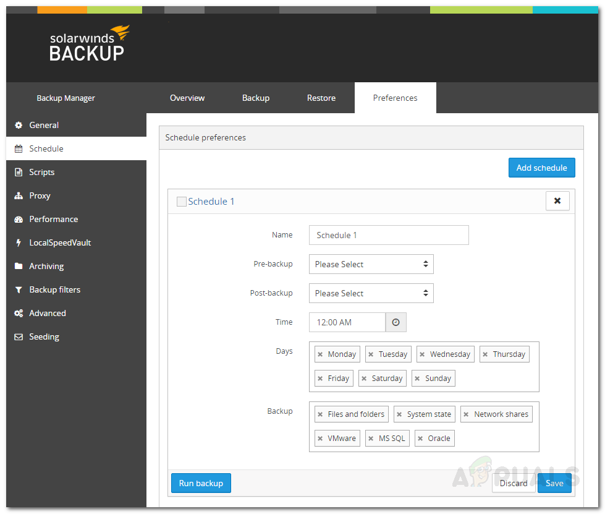This screenshot has width=605, height=514.
Task: Click the SolarWinds Backup logo
Action: point(90,43)
